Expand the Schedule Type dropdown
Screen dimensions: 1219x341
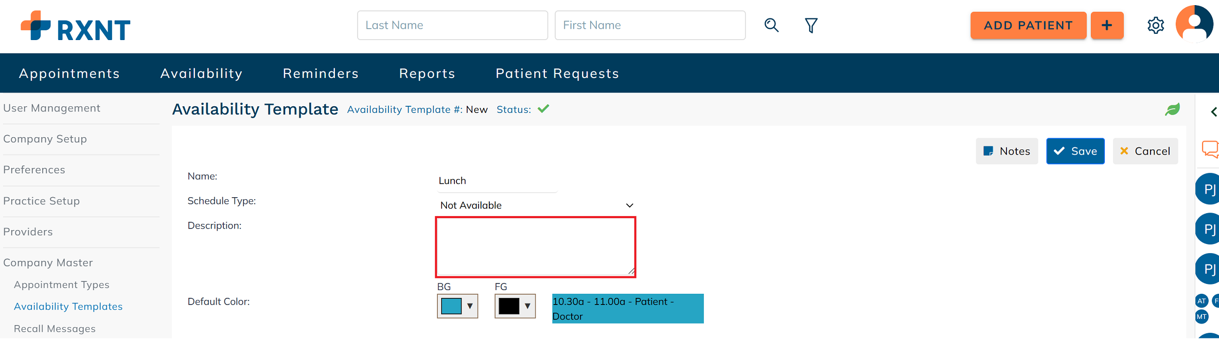pyautogui.click(x=536, y=205)
